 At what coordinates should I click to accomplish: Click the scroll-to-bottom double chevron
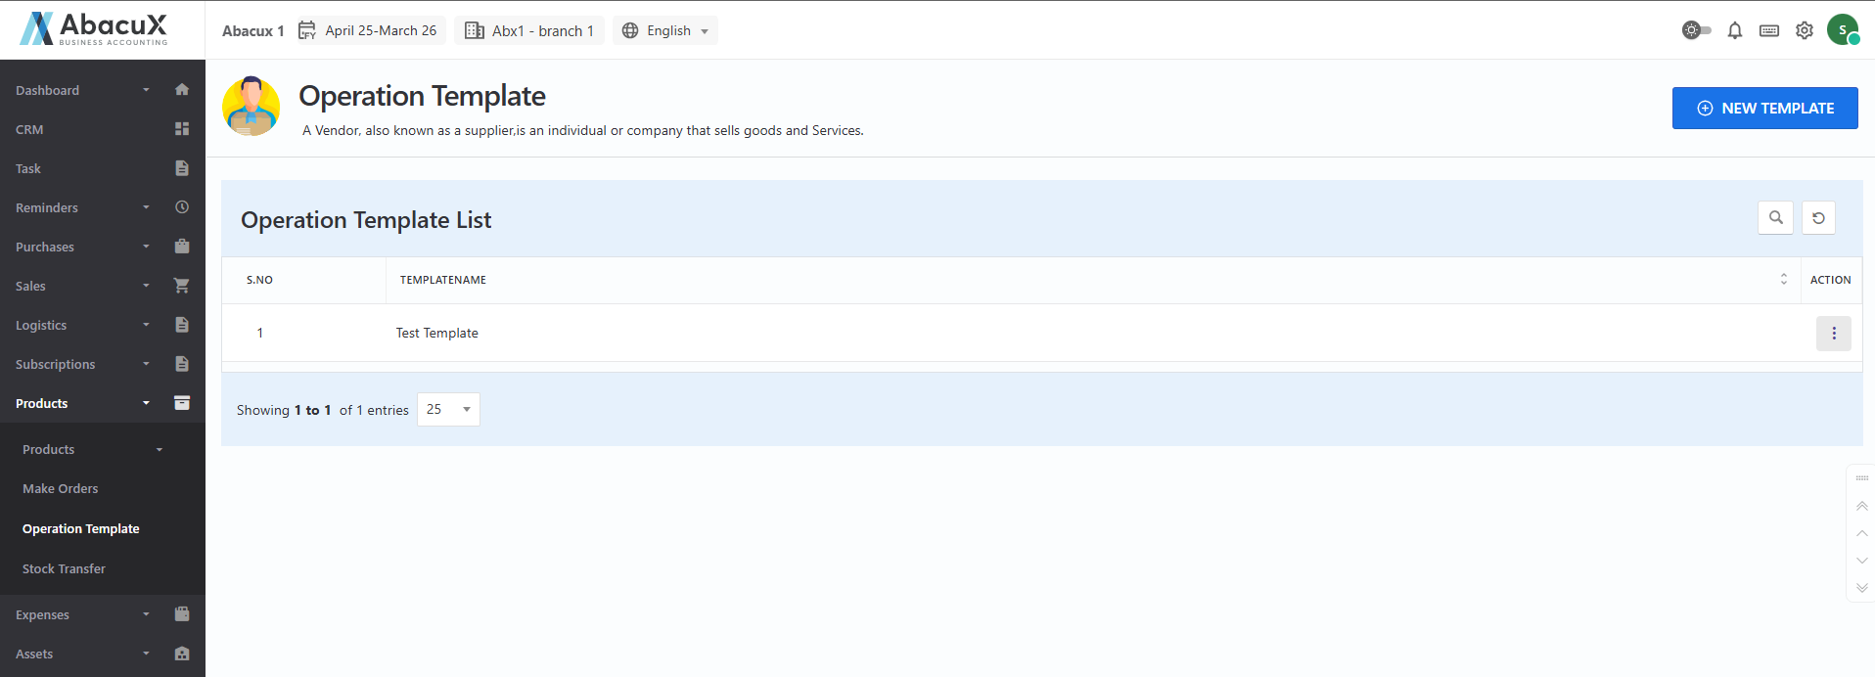point(1861,588)
